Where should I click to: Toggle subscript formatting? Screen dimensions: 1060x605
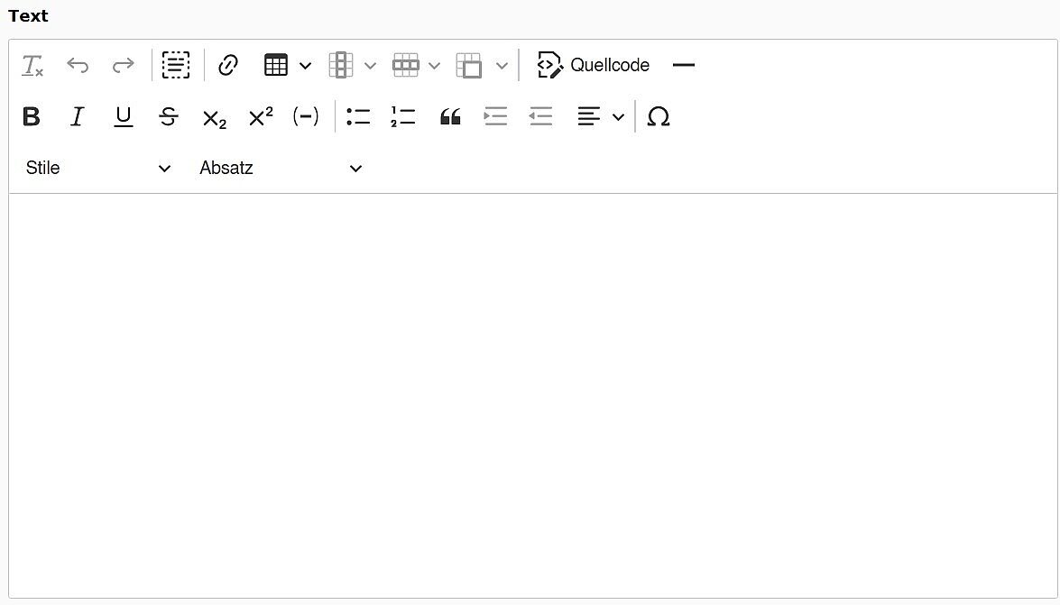pos(214,117)
